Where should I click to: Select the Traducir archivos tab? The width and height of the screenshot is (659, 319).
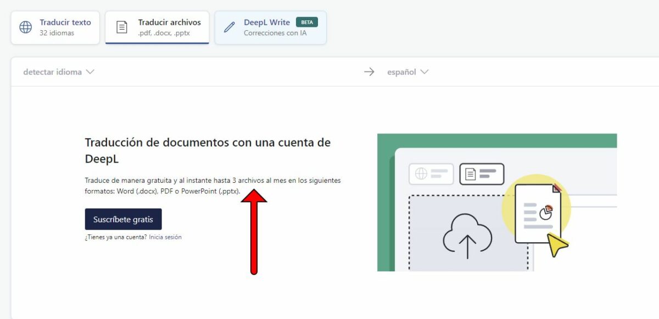click(x=157, y=27)
